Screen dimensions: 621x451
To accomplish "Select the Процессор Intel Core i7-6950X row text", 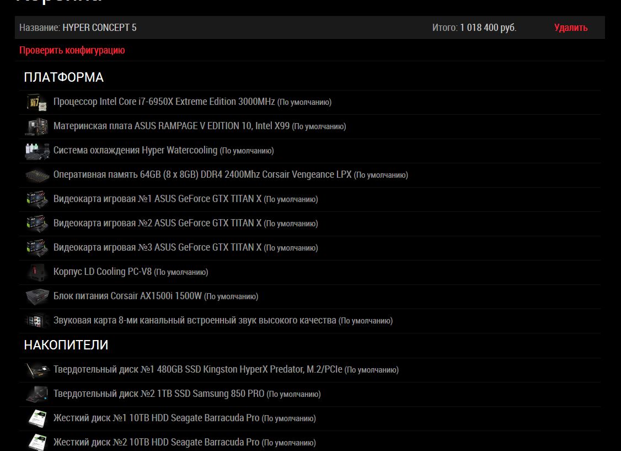I will point(192,102).
